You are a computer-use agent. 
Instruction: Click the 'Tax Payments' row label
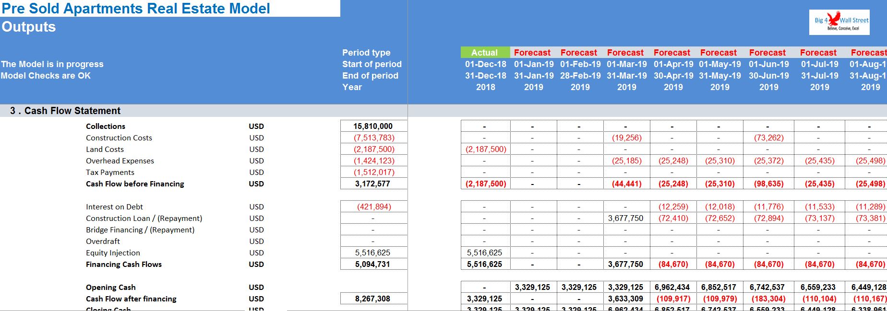(x=110, y=172)
